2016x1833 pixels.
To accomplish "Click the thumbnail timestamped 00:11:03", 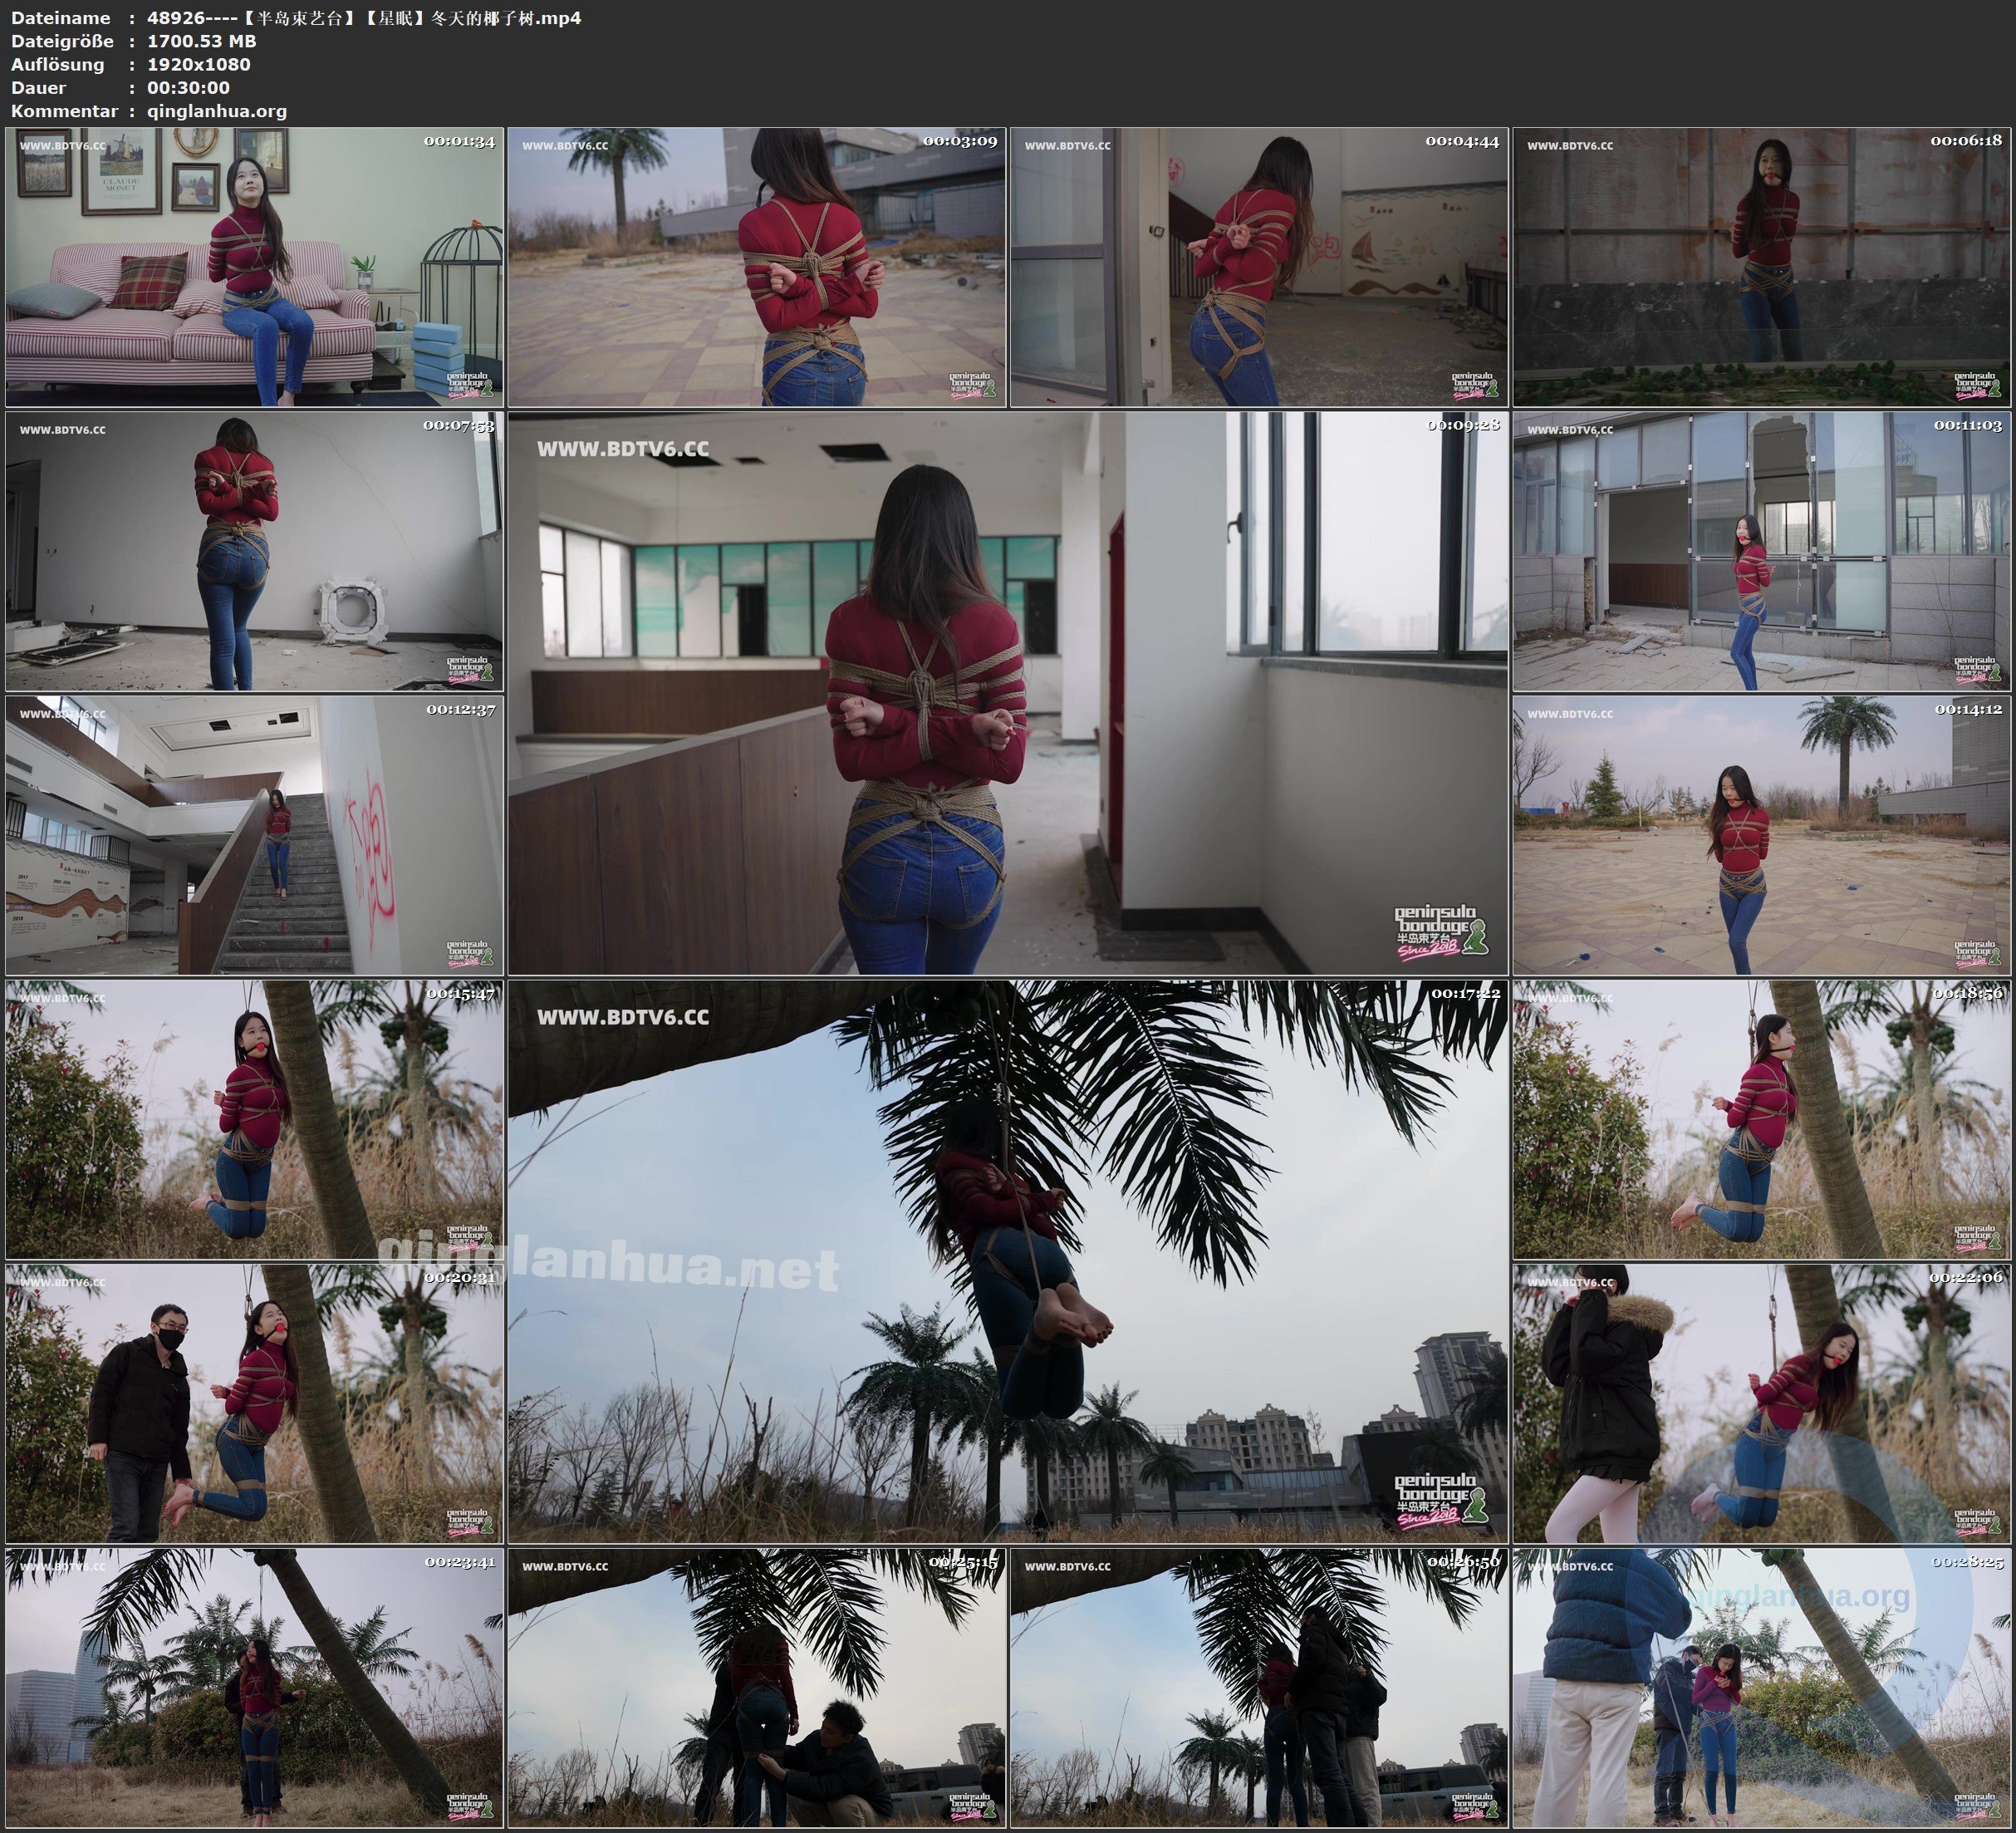I will 1762,551.
